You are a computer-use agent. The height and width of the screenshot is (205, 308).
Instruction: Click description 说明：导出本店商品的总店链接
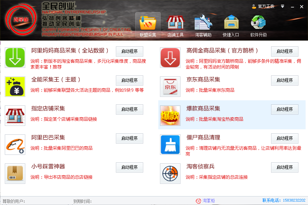62,177
